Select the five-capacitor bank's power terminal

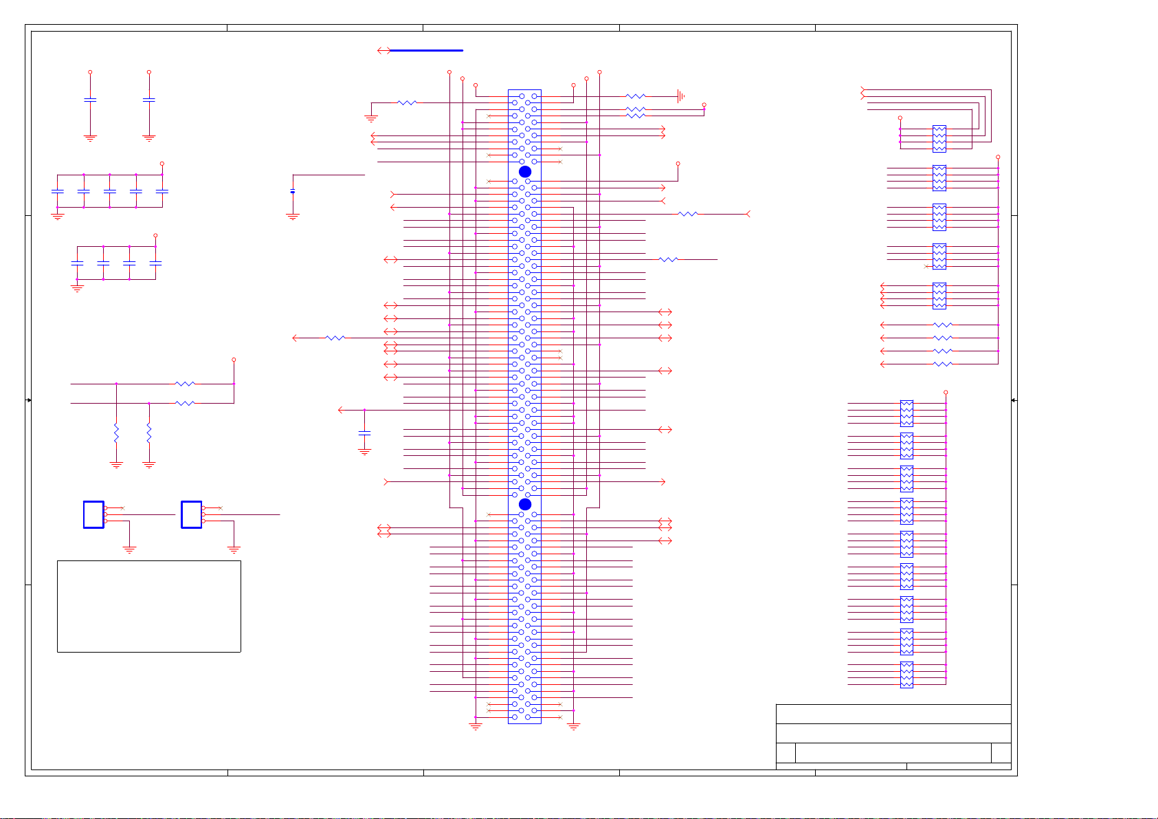(162, 164)
